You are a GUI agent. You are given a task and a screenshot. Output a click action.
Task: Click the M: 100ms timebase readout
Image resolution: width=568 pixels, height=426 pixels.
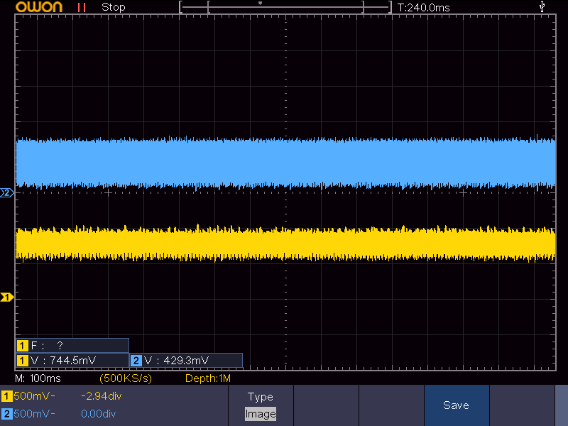(x=38, y=378)
